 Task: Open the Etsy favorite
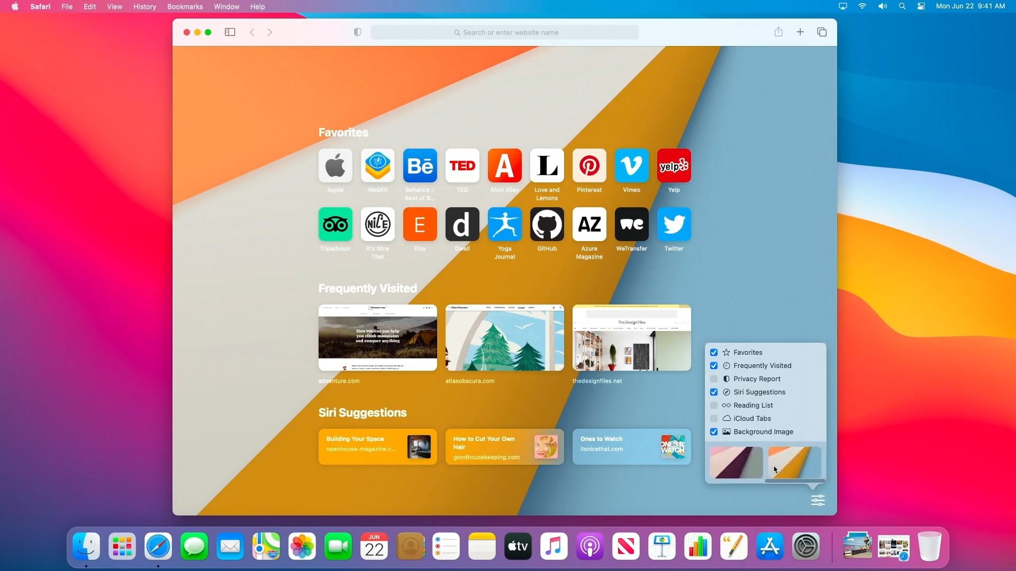(420, 225)
